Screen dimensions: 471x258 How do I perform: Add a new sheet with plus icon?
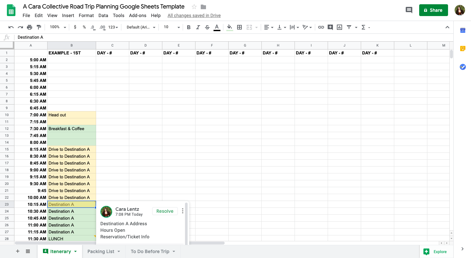coord(18,251)
